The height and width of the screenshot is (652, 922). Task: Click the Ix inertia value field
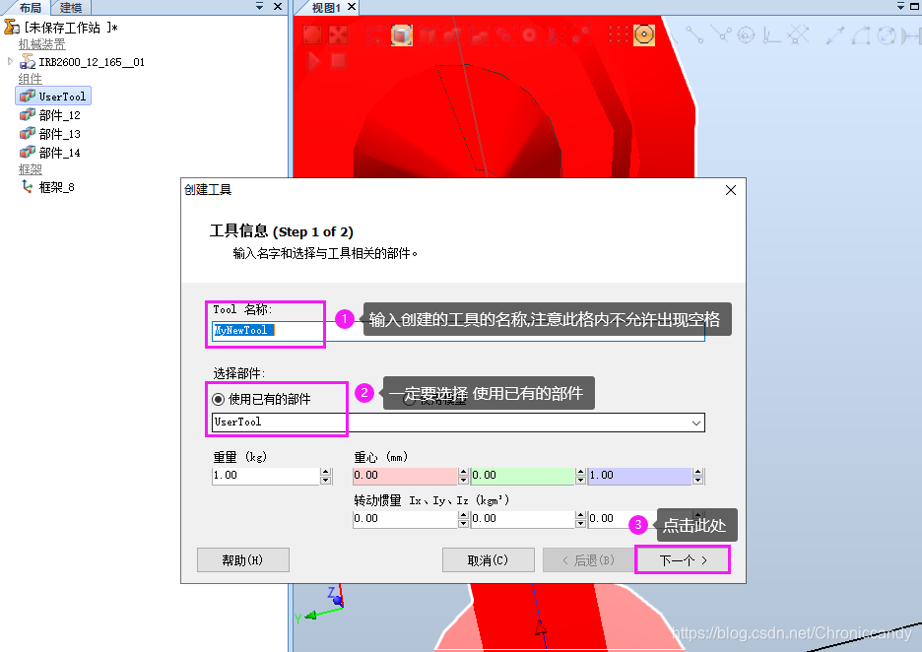click(405, 519)
